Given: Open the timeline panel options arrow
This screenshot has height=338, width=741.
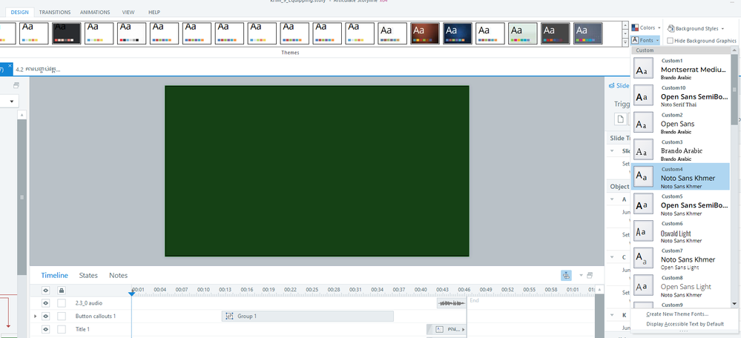Looking at the screenshot, I should [x=582, y=275].
